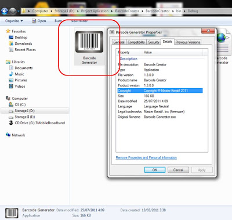Open Storage II (E:) drive
The width and height of the screenshot is (232, 220).
[25, 117]
